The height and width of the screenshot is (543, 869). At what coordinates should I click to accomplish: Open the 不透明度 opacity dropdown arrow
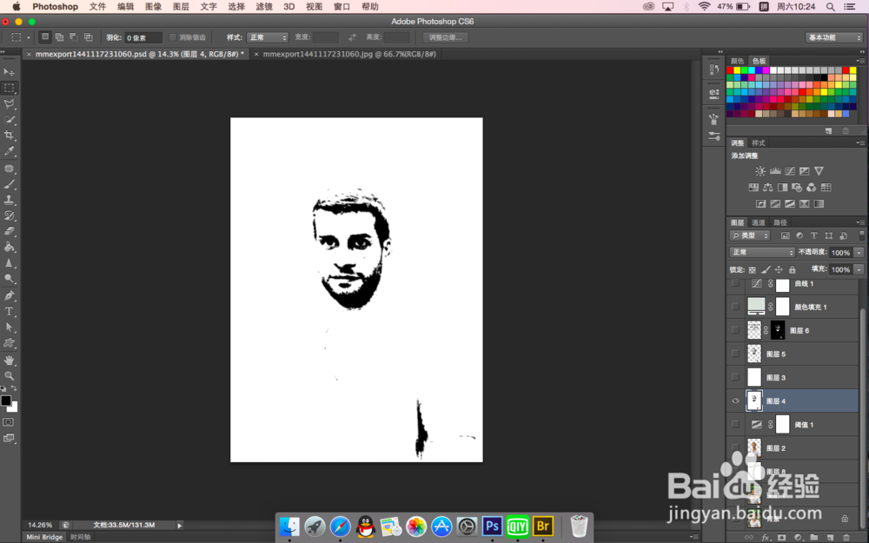point(859,252)
